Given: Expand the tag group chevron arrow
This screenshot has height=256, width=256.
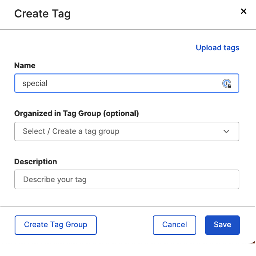Looking at the screenshot, I should click(x=226, y=131).
